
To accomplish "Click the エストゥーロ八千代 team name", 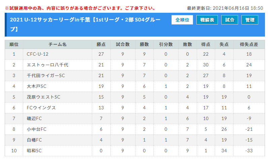I will point(47,65).
